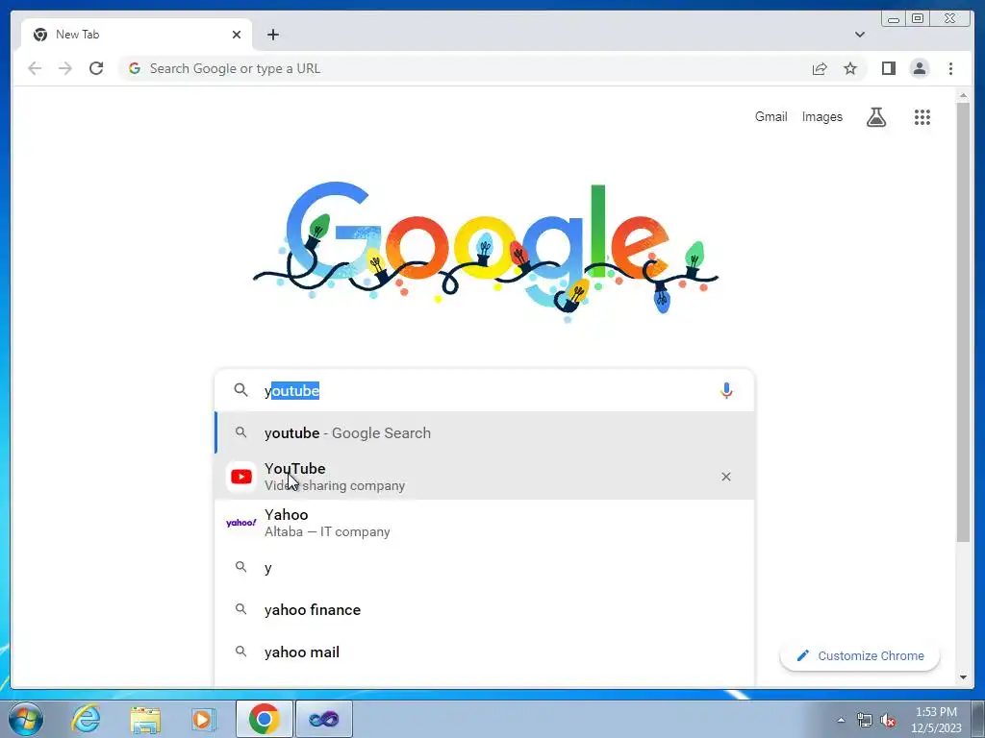
Task: Click the YouTube logo icon in suggestions
Action: 241,477
